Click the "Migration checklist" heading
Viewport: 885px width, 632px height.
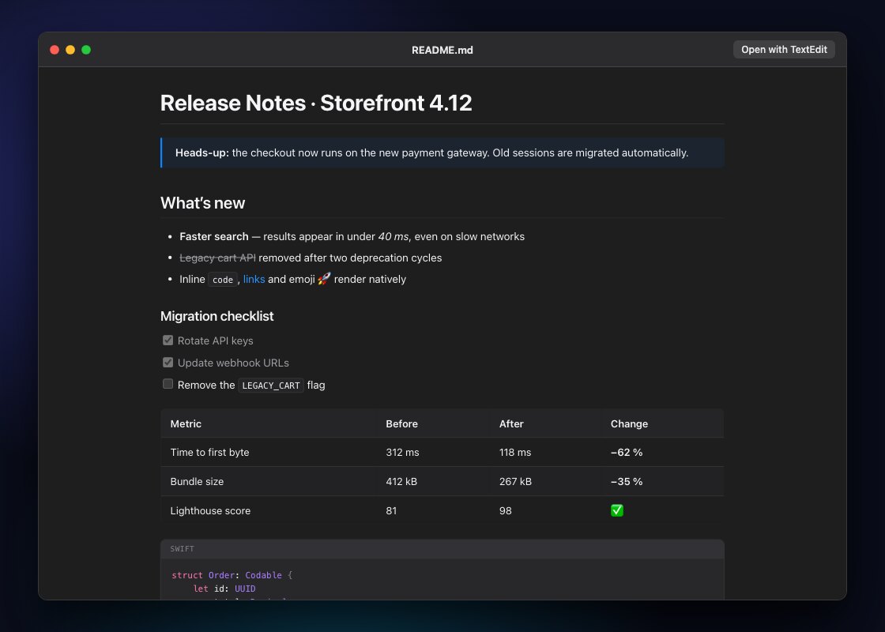coord(217,317)
